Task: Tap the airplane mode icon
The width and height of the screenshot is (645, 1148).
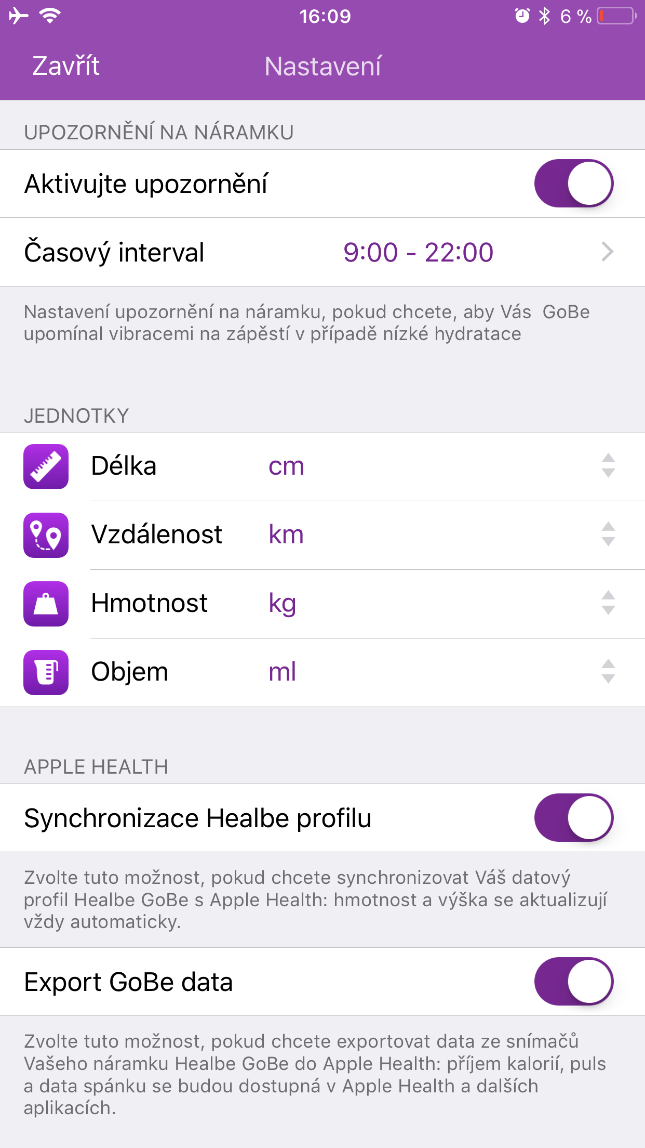Action: [19, 16]
